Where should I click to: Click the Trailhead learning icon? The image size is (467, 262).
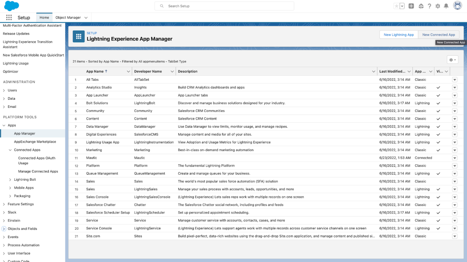421,6
